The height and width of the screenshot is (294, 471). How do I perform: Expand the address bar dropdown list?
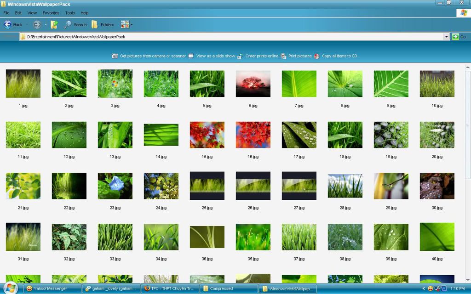(x=446, y=37)
